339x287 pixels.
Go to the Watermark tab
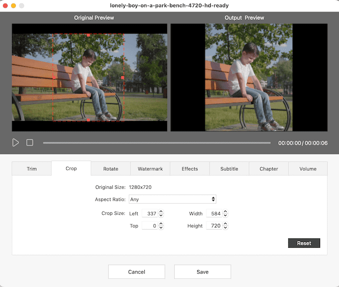(x=150, y=169)
